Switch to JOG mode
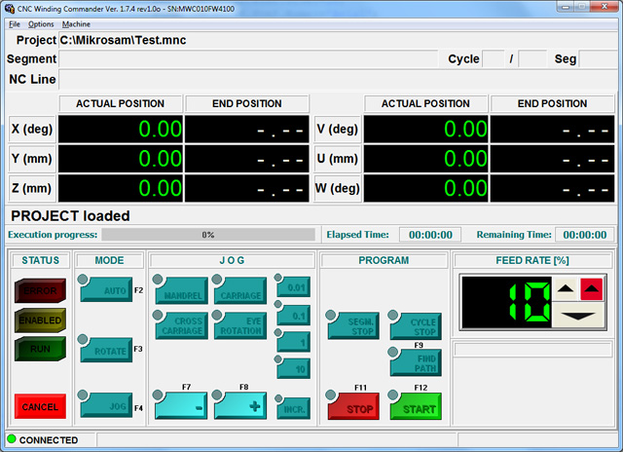The height and width of the screenshot is (452, 623). (106, 405)
